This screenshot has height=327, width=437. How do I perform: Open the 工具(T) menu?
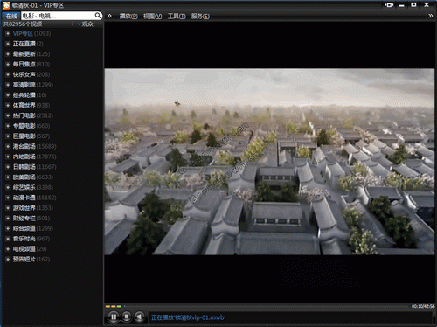[177, 17]
